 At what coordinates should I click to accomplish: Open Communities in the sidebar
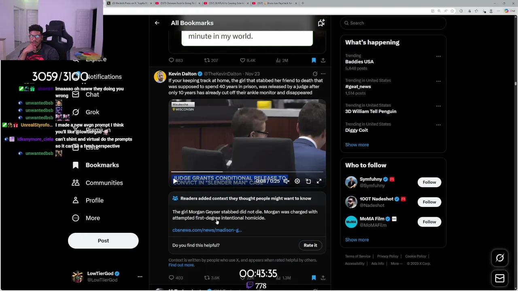pos(97,183)
